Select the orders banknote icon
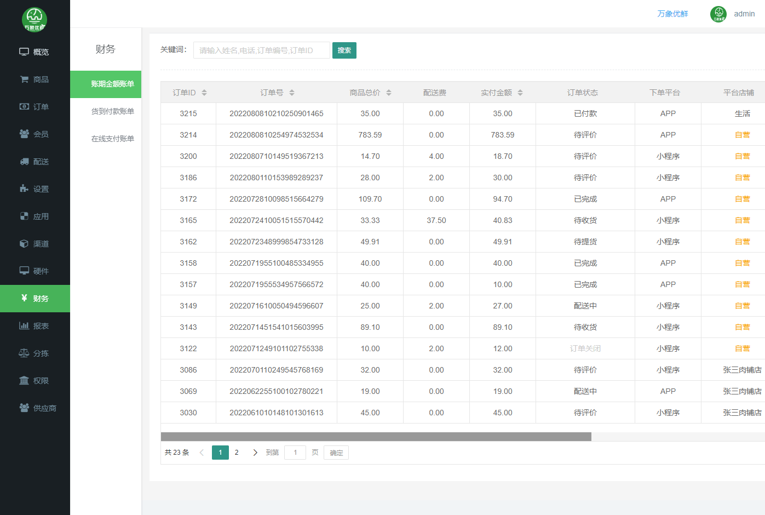This screenshot has height=515, width=765. (x=24, y=107)
